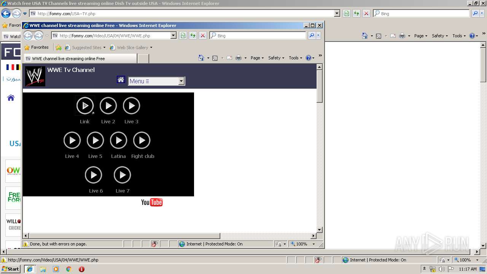
Task: Click the popup Home toolbar icon
Action: (201, 58)
